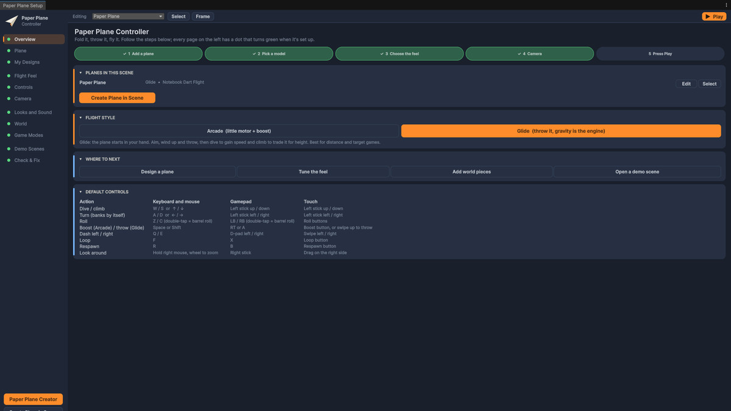731x411 pixels.
Task: Click the Tune the feel button
Action: (x=313, y=172)
